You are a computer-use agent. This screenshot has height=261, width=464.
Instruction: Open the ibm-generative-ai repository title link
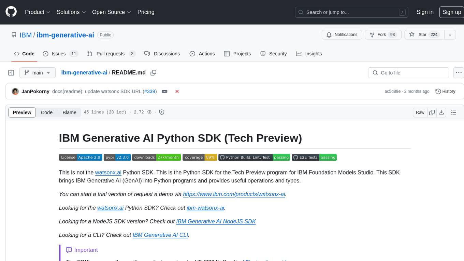(x=65, y=35)
